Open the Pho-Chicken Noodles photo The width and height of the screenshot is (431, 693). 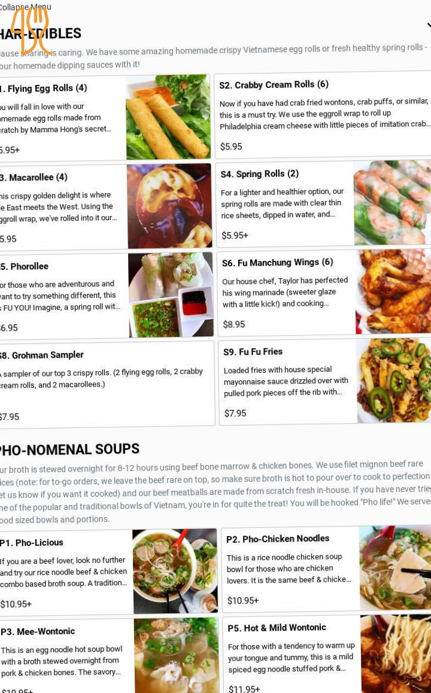pos(395,569)
